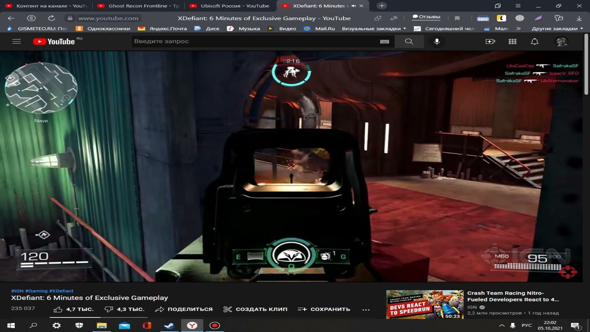This screenshot has height=332, width=590.
Task: Open the more actions ellipsis under the video
Action: [366, 309]
